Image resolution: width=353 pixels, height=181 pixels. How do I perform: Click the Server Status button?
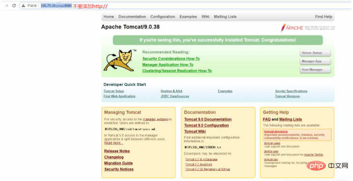tap(315, 53)
